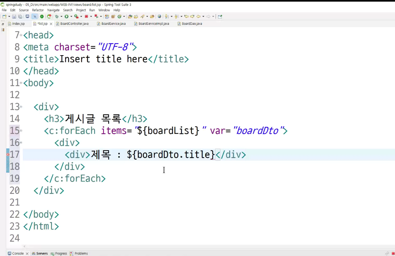
Task: Click the Last Edit Location arrow icon
Action: pyautogui.click(x=187, y=16)
